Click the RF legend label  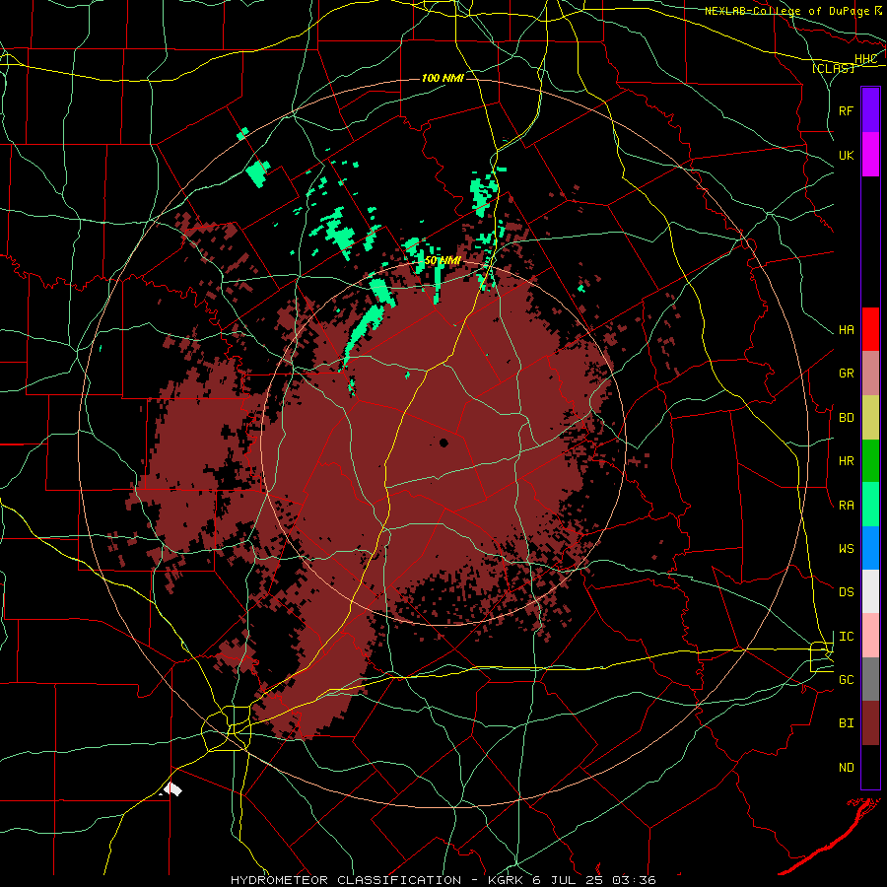pyautogui.click(x=846, y=110)
